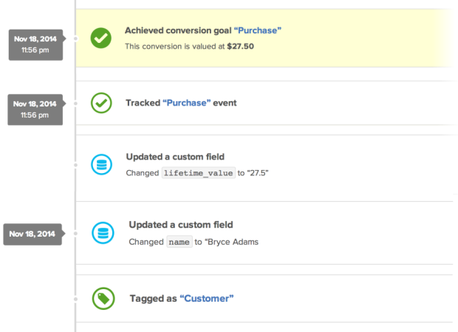The image size is (458, 332).
Task: Click the green tag icon beside Customer
Action: click(103, 299)
